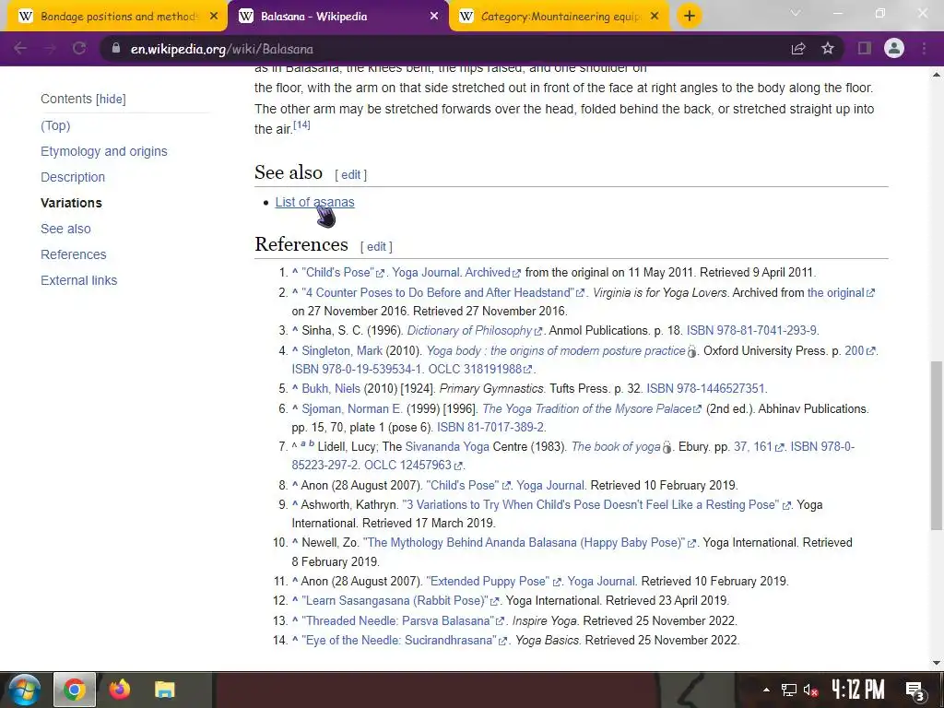
Task: Open Learn Sasangasana (Rabbit Pose) link
Action: 400,601
